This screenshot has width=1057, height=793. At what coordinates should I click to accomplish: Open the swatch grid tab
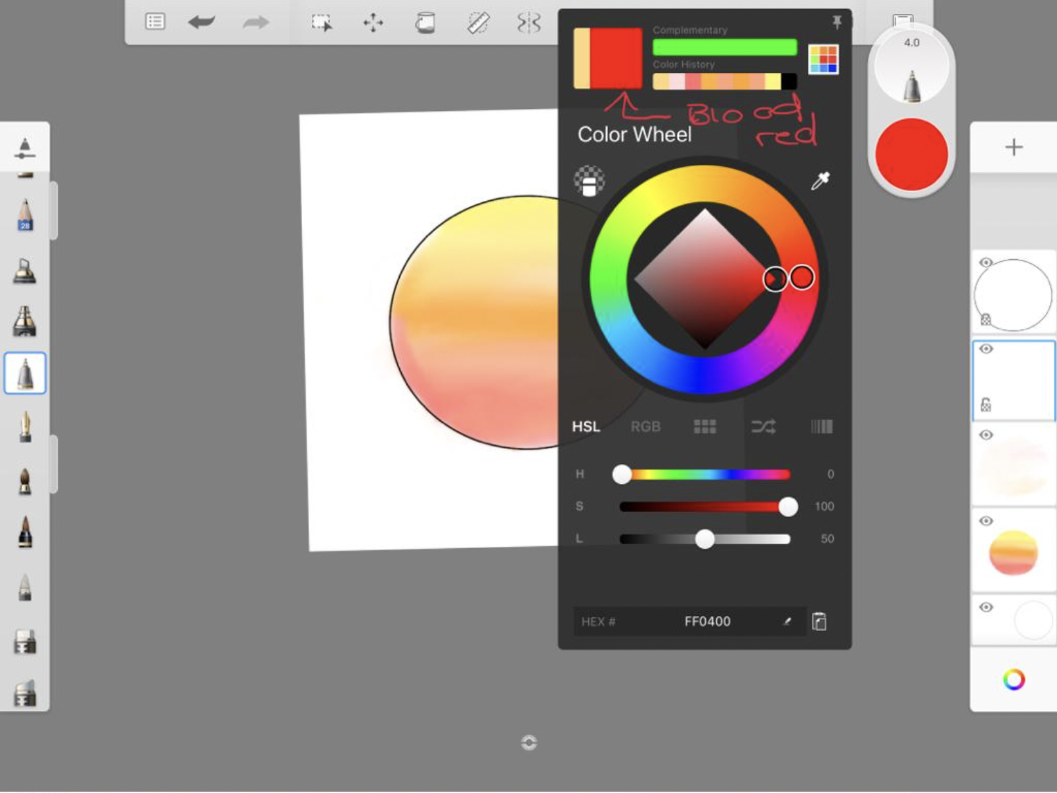click(x=704, y=427)
